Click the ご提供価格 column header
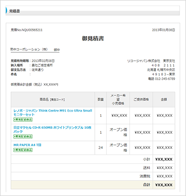 [x=141, y=100]
